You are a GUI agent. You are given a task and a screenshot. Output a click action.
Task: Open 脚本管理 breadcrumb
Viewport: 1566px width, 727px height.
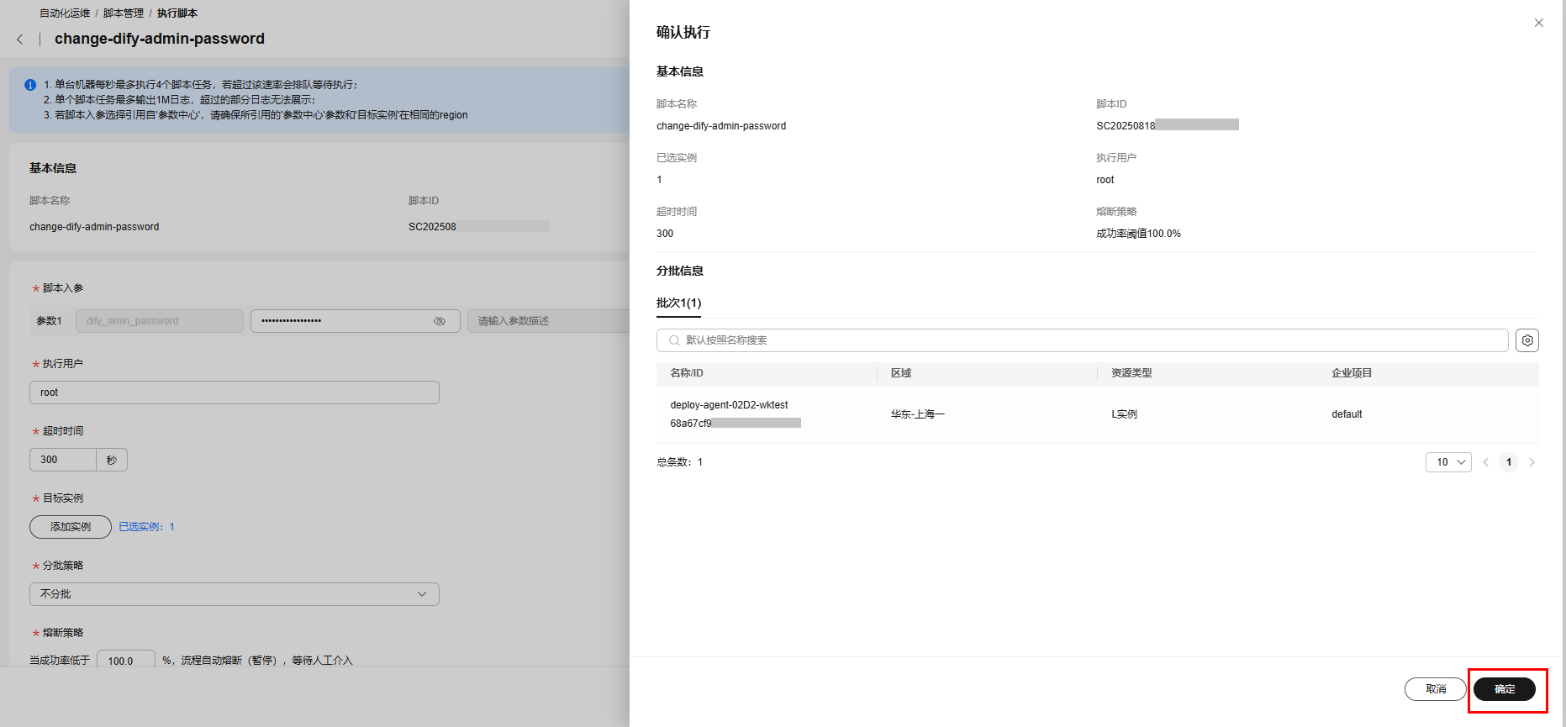[x=124, y=13]
